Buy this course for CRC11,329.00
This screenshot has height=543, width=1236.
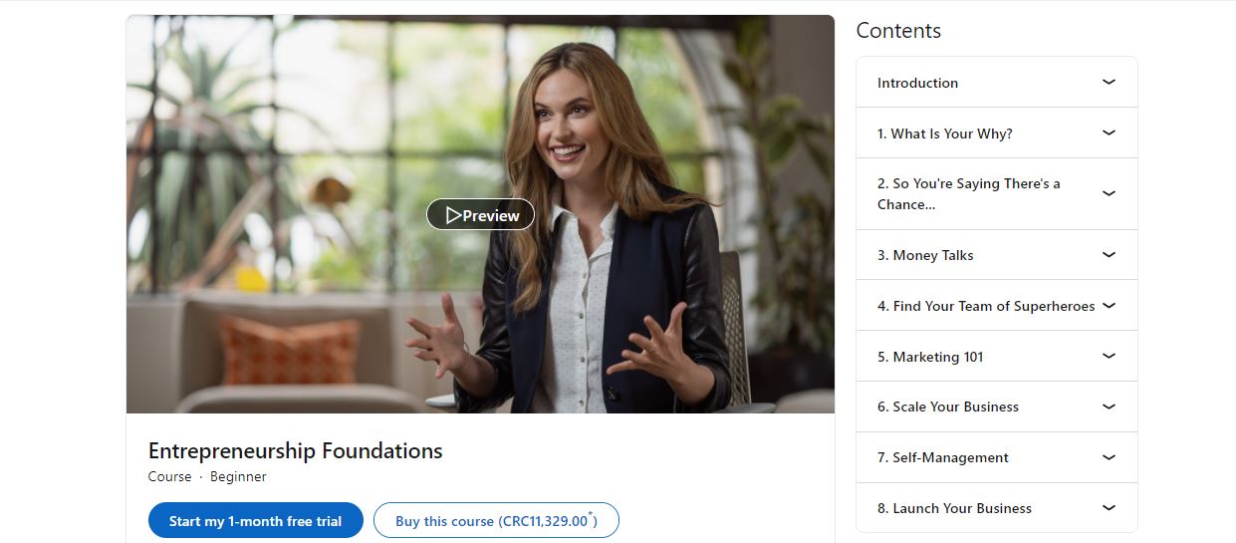tap(496, 520)
